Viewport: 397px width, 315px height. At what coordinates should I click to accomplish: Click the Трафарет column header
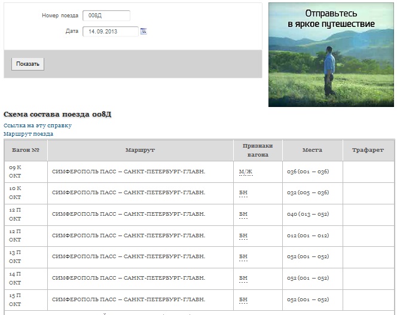[368, 150]
